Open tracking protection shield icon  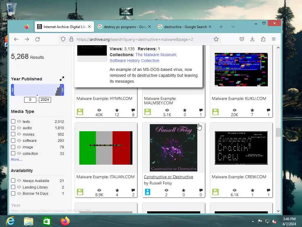(63, 39)
